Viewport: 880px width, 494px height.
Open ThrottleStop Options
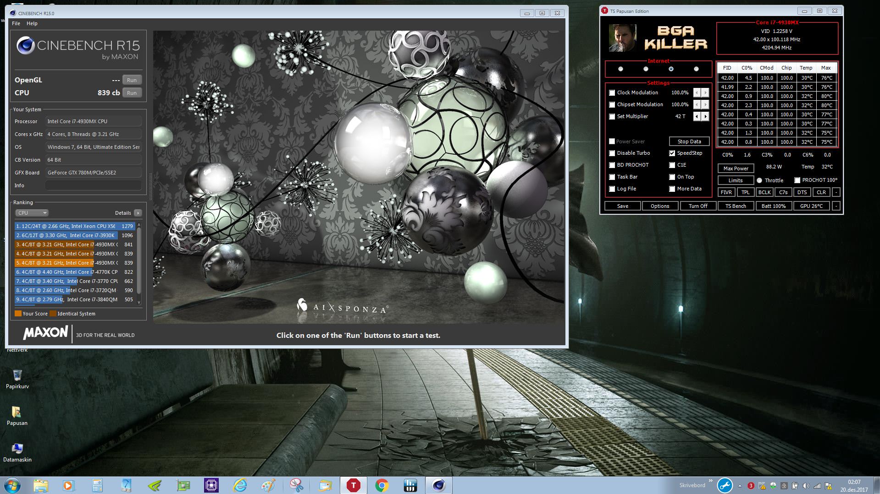[660, 206]
